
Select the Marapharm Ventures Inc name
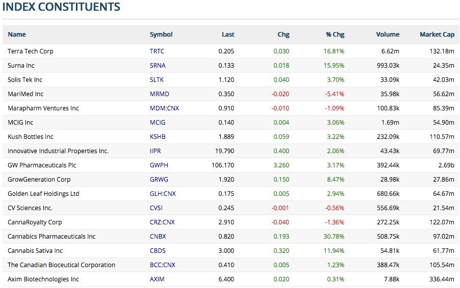(x=43, y=108)
